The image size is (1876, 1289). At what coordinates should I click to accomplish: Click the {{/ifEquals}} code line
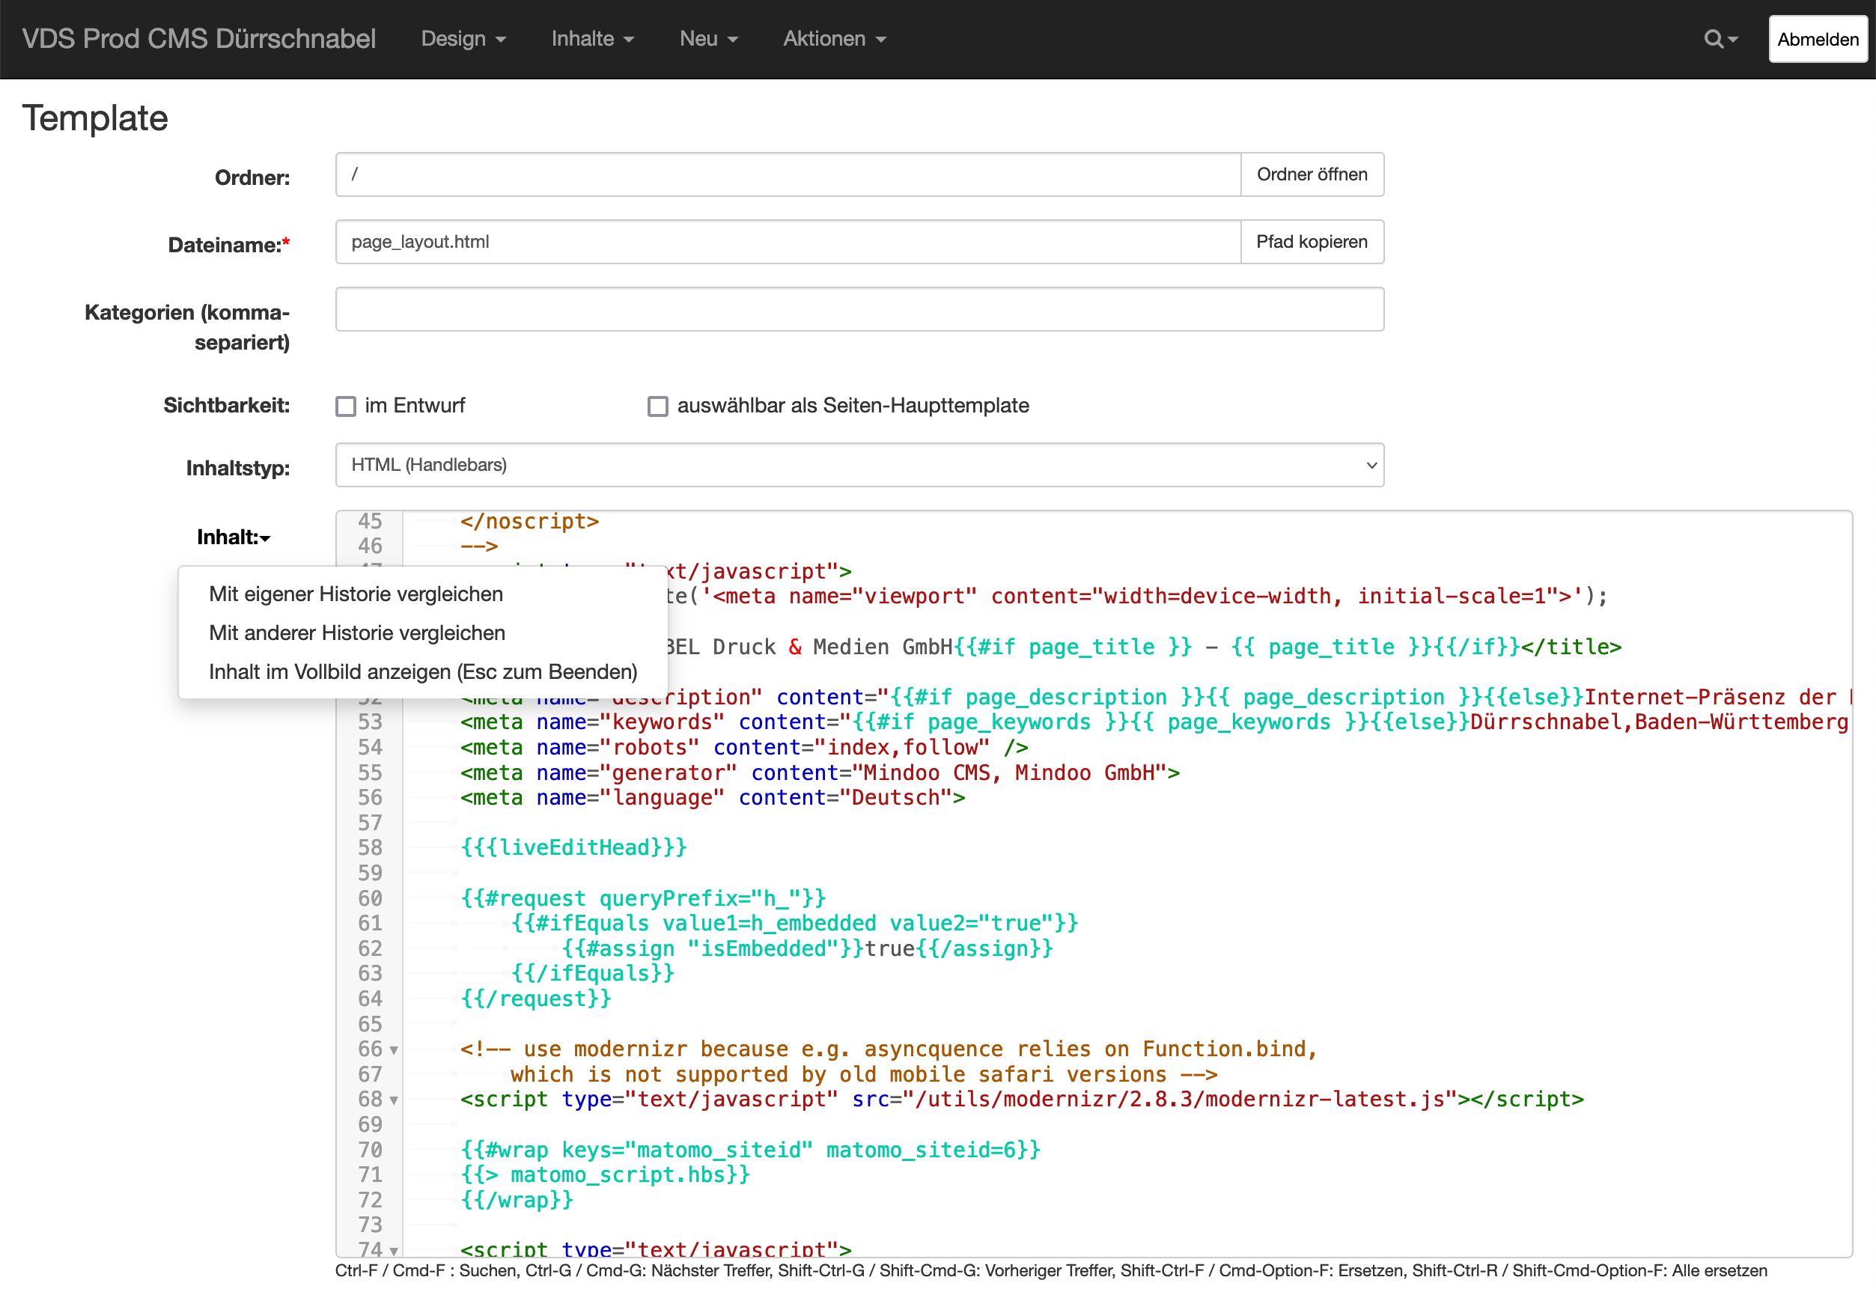click(593, 974)
